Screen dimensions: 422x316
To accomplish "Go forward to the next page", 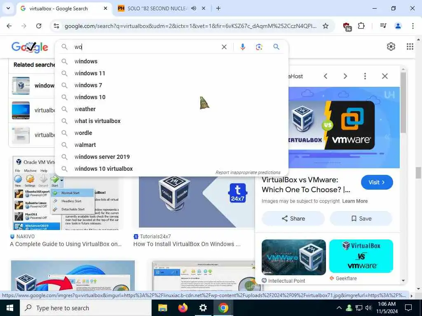I will click(24, 26).
